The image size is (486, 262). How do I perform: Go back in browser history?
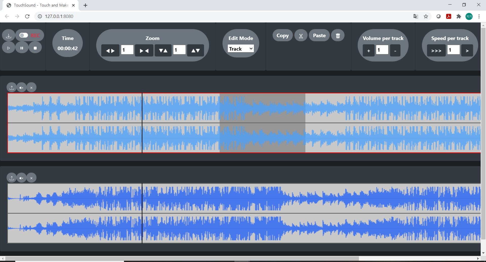(x=7, y=16)
